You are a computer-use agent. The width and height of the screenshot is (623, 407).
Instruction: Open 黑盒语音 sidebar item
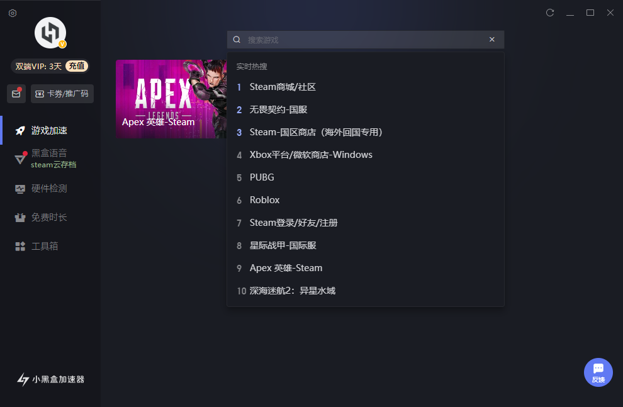(50, 159)
